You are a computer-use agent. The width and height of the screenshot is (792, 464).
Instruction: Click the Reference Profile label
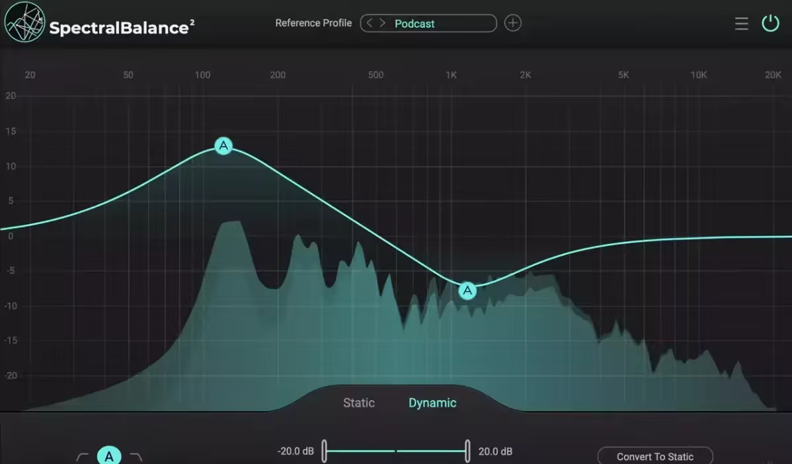click(x=313, y=23)
